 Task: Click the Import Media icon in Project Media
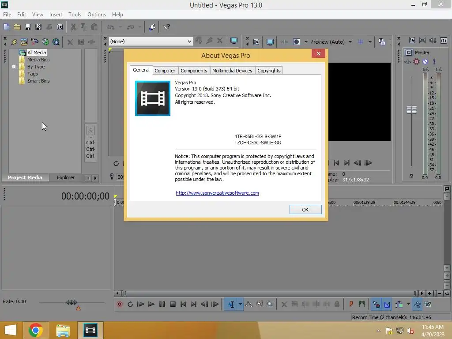pyautogui.click(x=24, y=42)
